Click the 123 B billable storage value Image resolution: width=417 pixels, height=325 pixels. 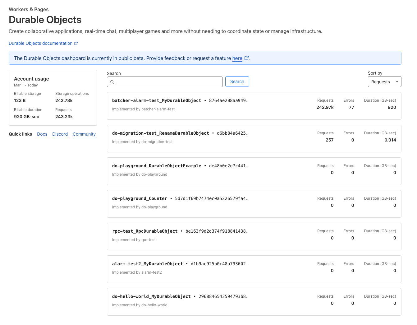(20, 100)
